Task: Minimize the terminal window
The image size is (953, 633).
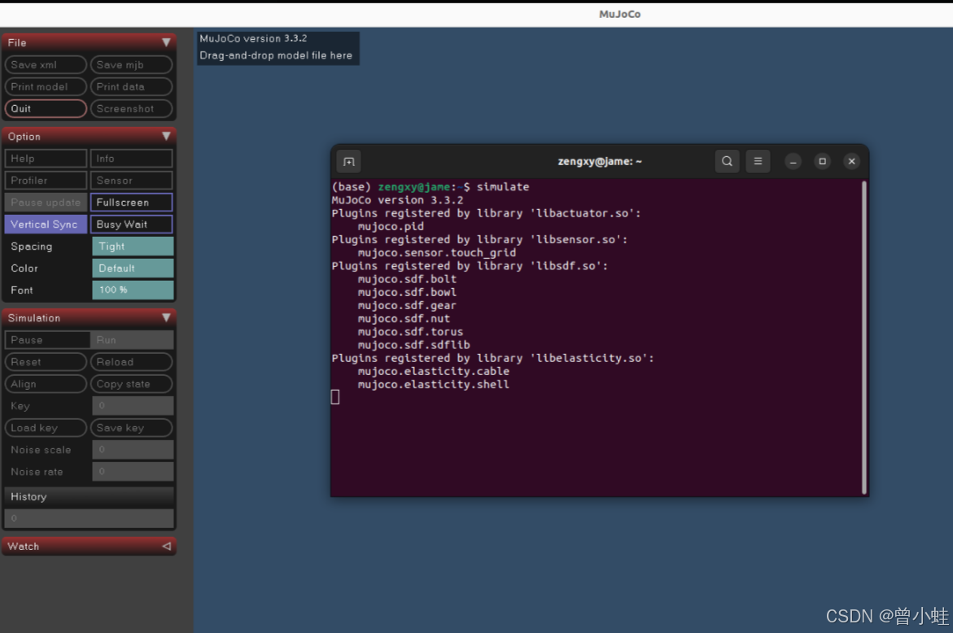Action: (x=793, y=162)
